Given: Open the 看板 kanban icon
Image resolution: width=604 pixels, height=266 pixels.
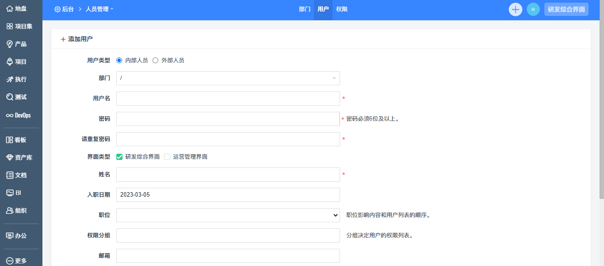Looking at the screenshot, I should tap(9, 140).
